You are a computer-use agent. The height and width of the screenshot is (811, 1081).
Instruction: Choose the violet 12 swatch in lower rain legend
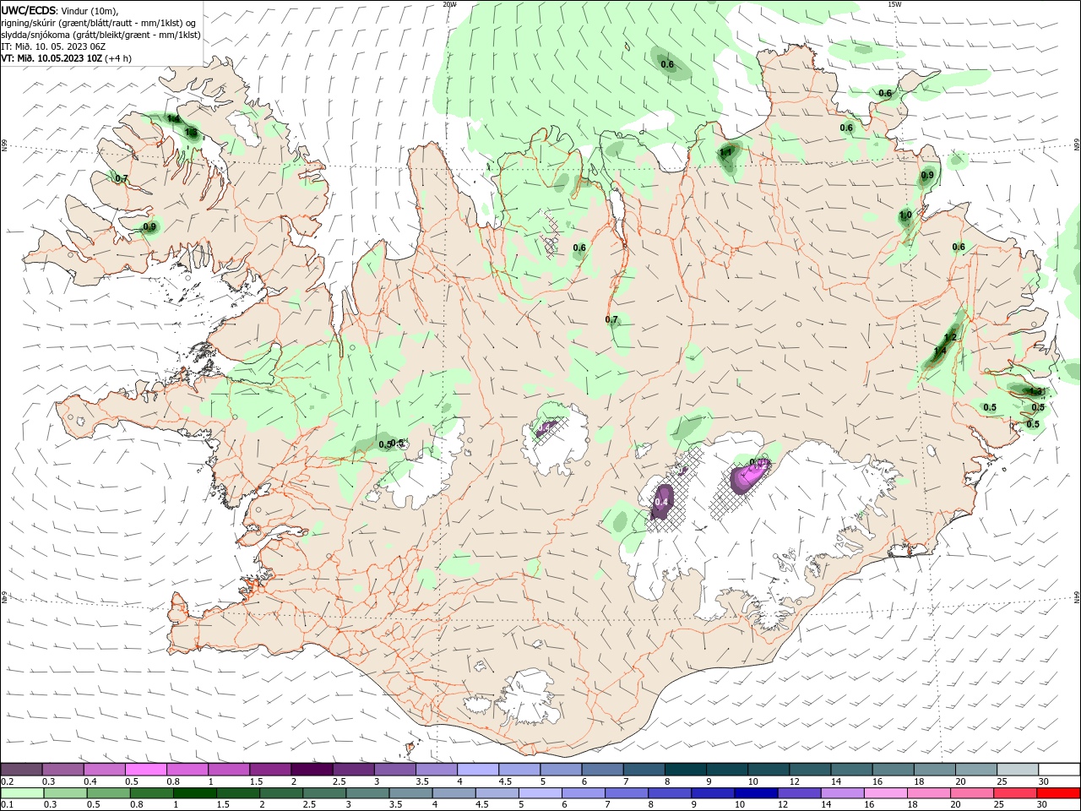pyautogui.click(x=797, y=793)
